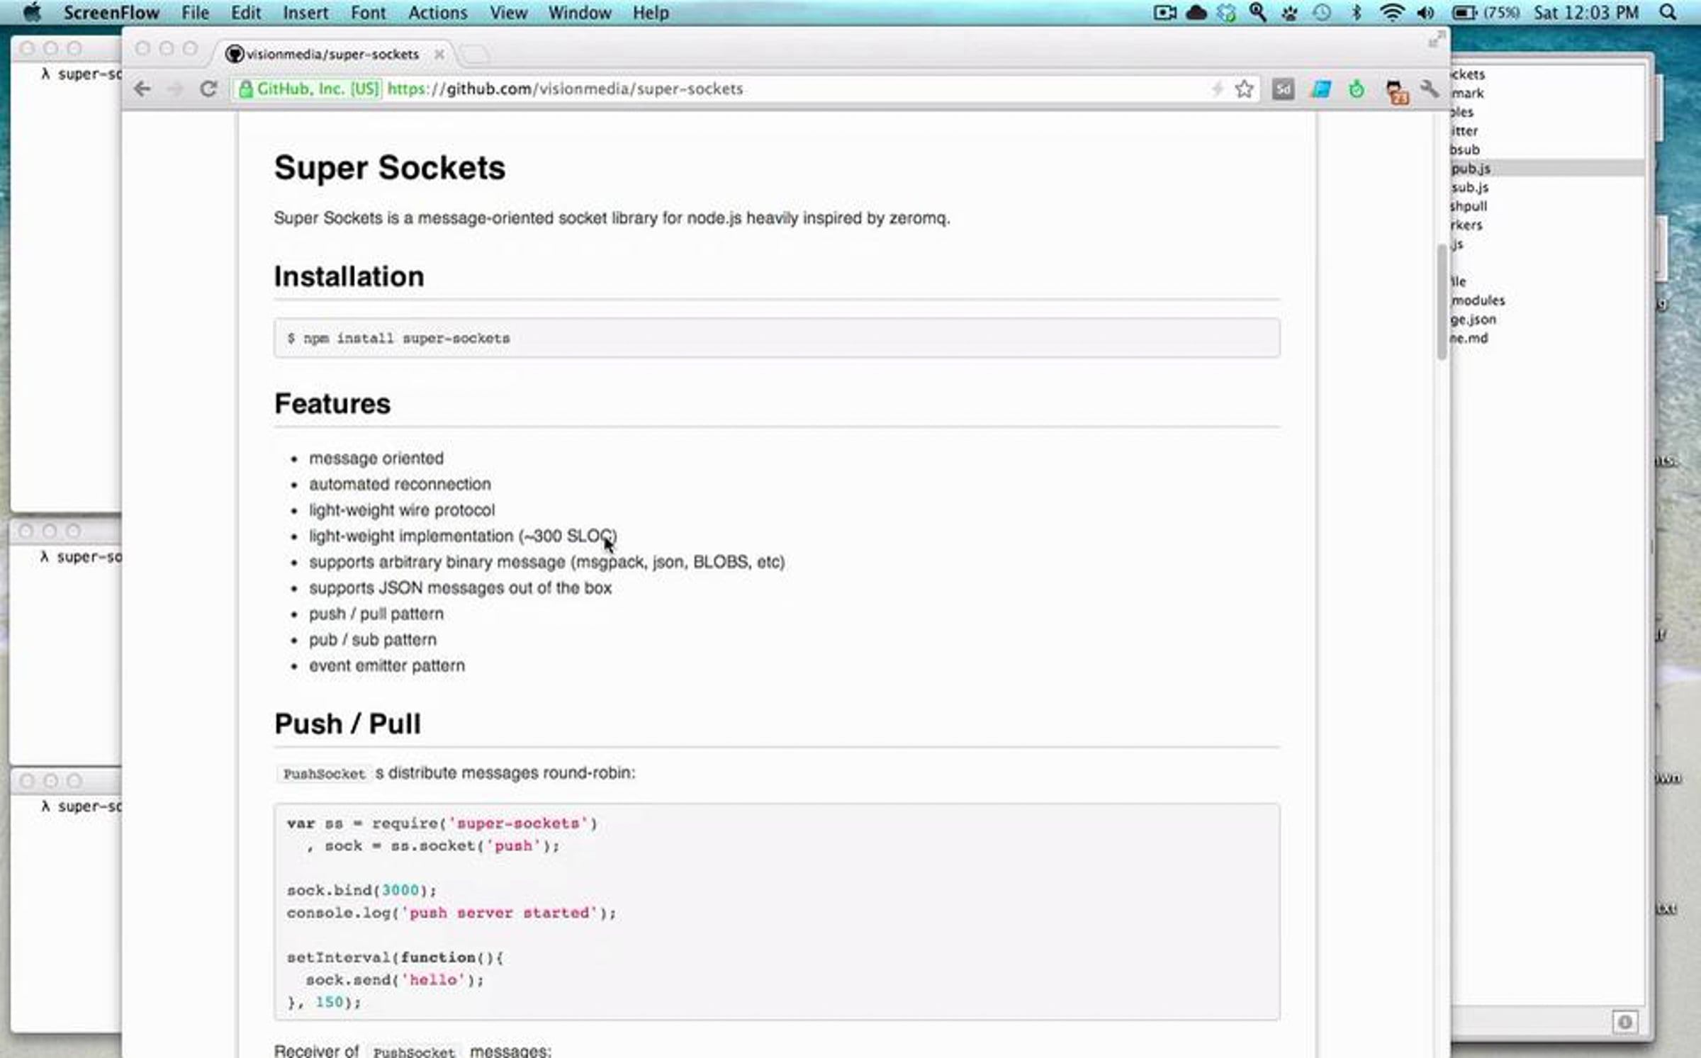The width and height of the screenshot is (1701, 1058).
Task: Click the 'Installation' heading
Action: pyautogui.click(x=349, y=276)
